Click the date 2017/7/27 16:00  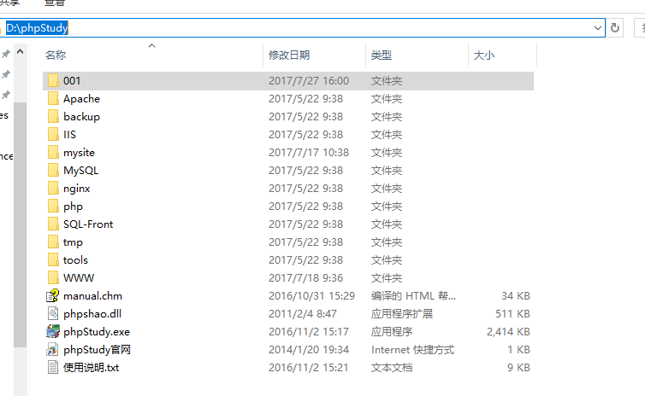[x=309, y=81]
